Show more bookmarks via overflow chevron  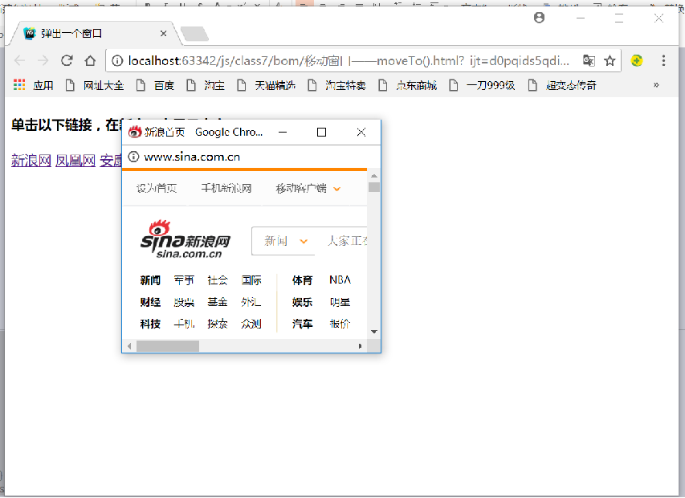pos(656,85)
